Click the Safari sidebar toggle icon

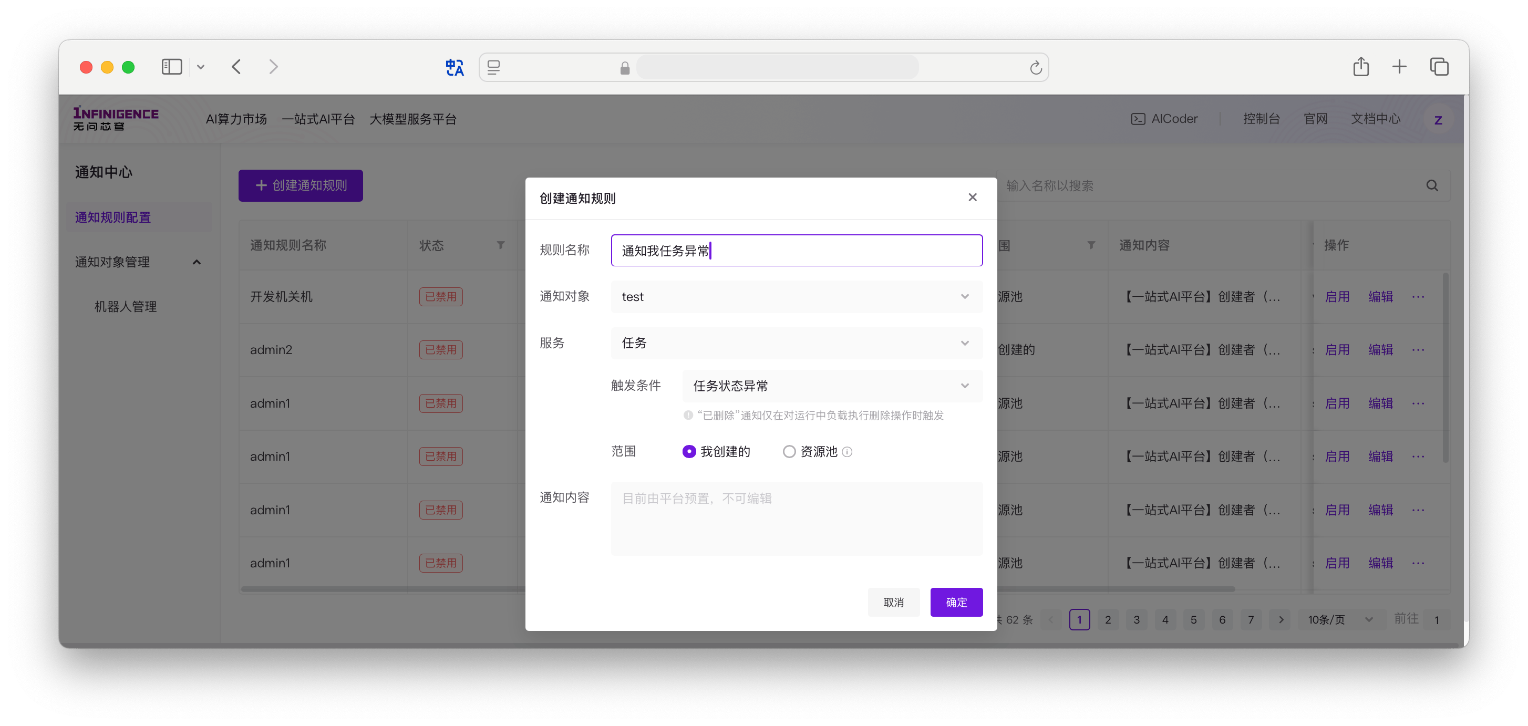(x=171, y=67)
